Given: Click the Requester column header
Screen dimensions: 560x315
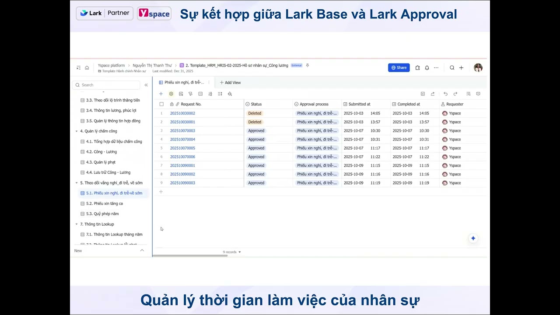Looking at the screenshot, I should pyautogui.click(x=463, y=104).
